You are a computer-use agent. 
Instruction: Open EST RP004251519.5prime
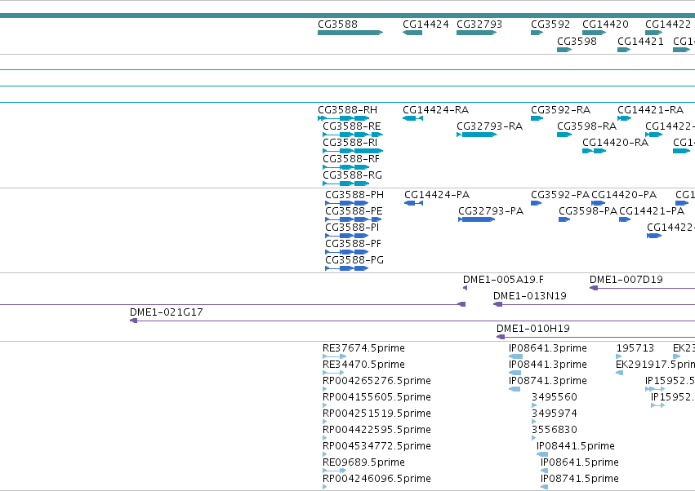click(325, 422)
